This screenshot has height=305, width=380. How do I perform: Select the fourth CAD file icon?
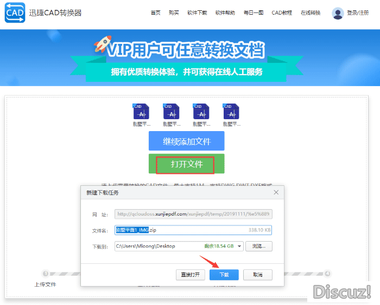coord(231,112)
